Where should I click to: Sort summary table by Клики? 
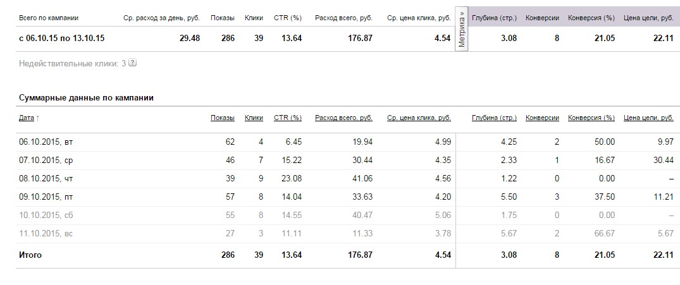[254, 118]
